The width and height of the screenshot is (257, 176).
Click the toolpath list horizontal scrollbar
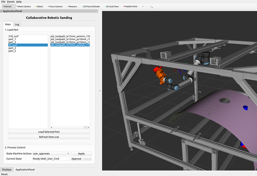click(70, 127)
